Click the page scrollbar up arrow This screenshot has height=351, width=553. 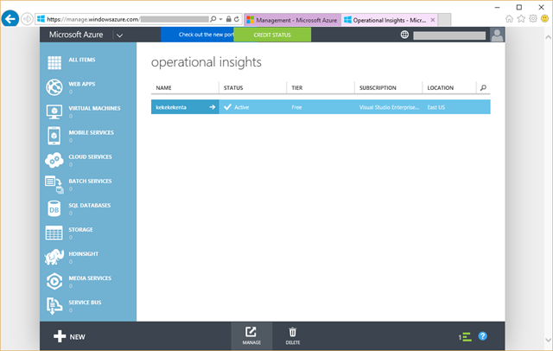(548, 36)
